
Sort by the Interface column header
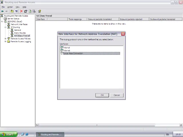click(51, 19)
